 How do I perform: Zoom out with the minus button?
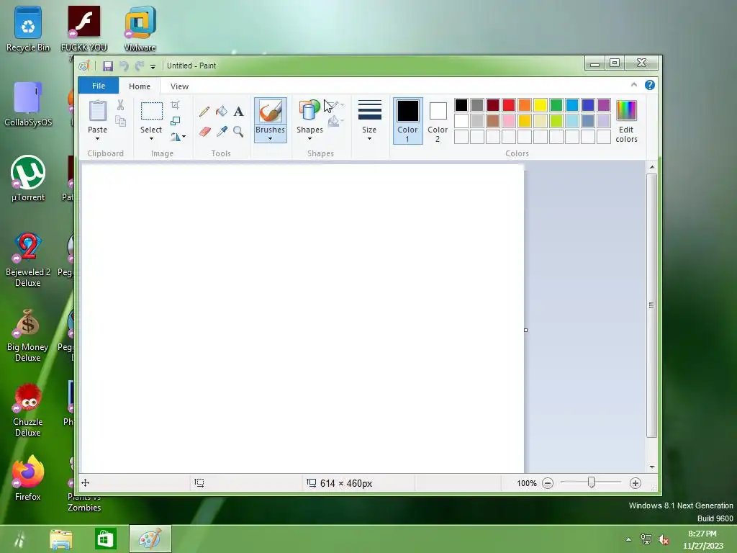pyautogui.click(x=548, y=483)
